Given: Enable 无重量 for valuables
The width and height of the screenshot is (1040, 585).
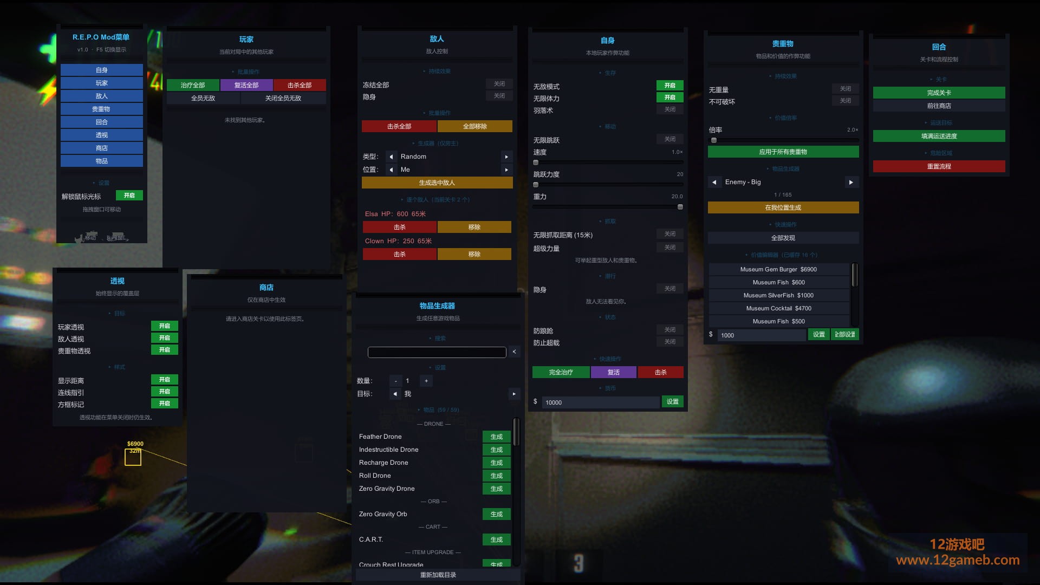Looking at the screenshot, I should [x=846, y=89].
